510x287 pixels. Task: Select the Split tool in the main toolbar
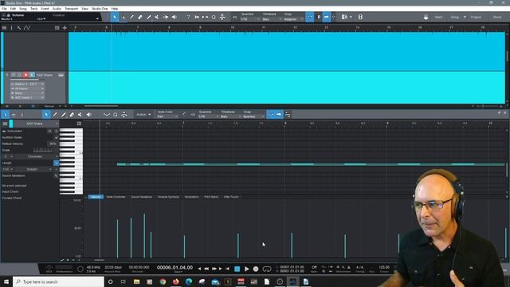(x=131, y=17)
